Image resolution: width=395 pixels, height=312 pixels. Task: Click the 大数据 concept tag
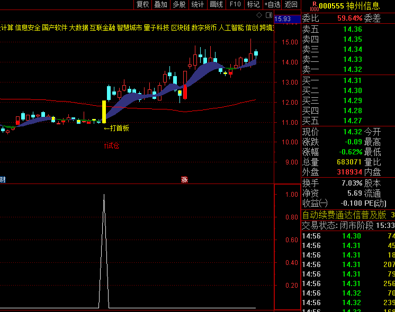(78, 28)
